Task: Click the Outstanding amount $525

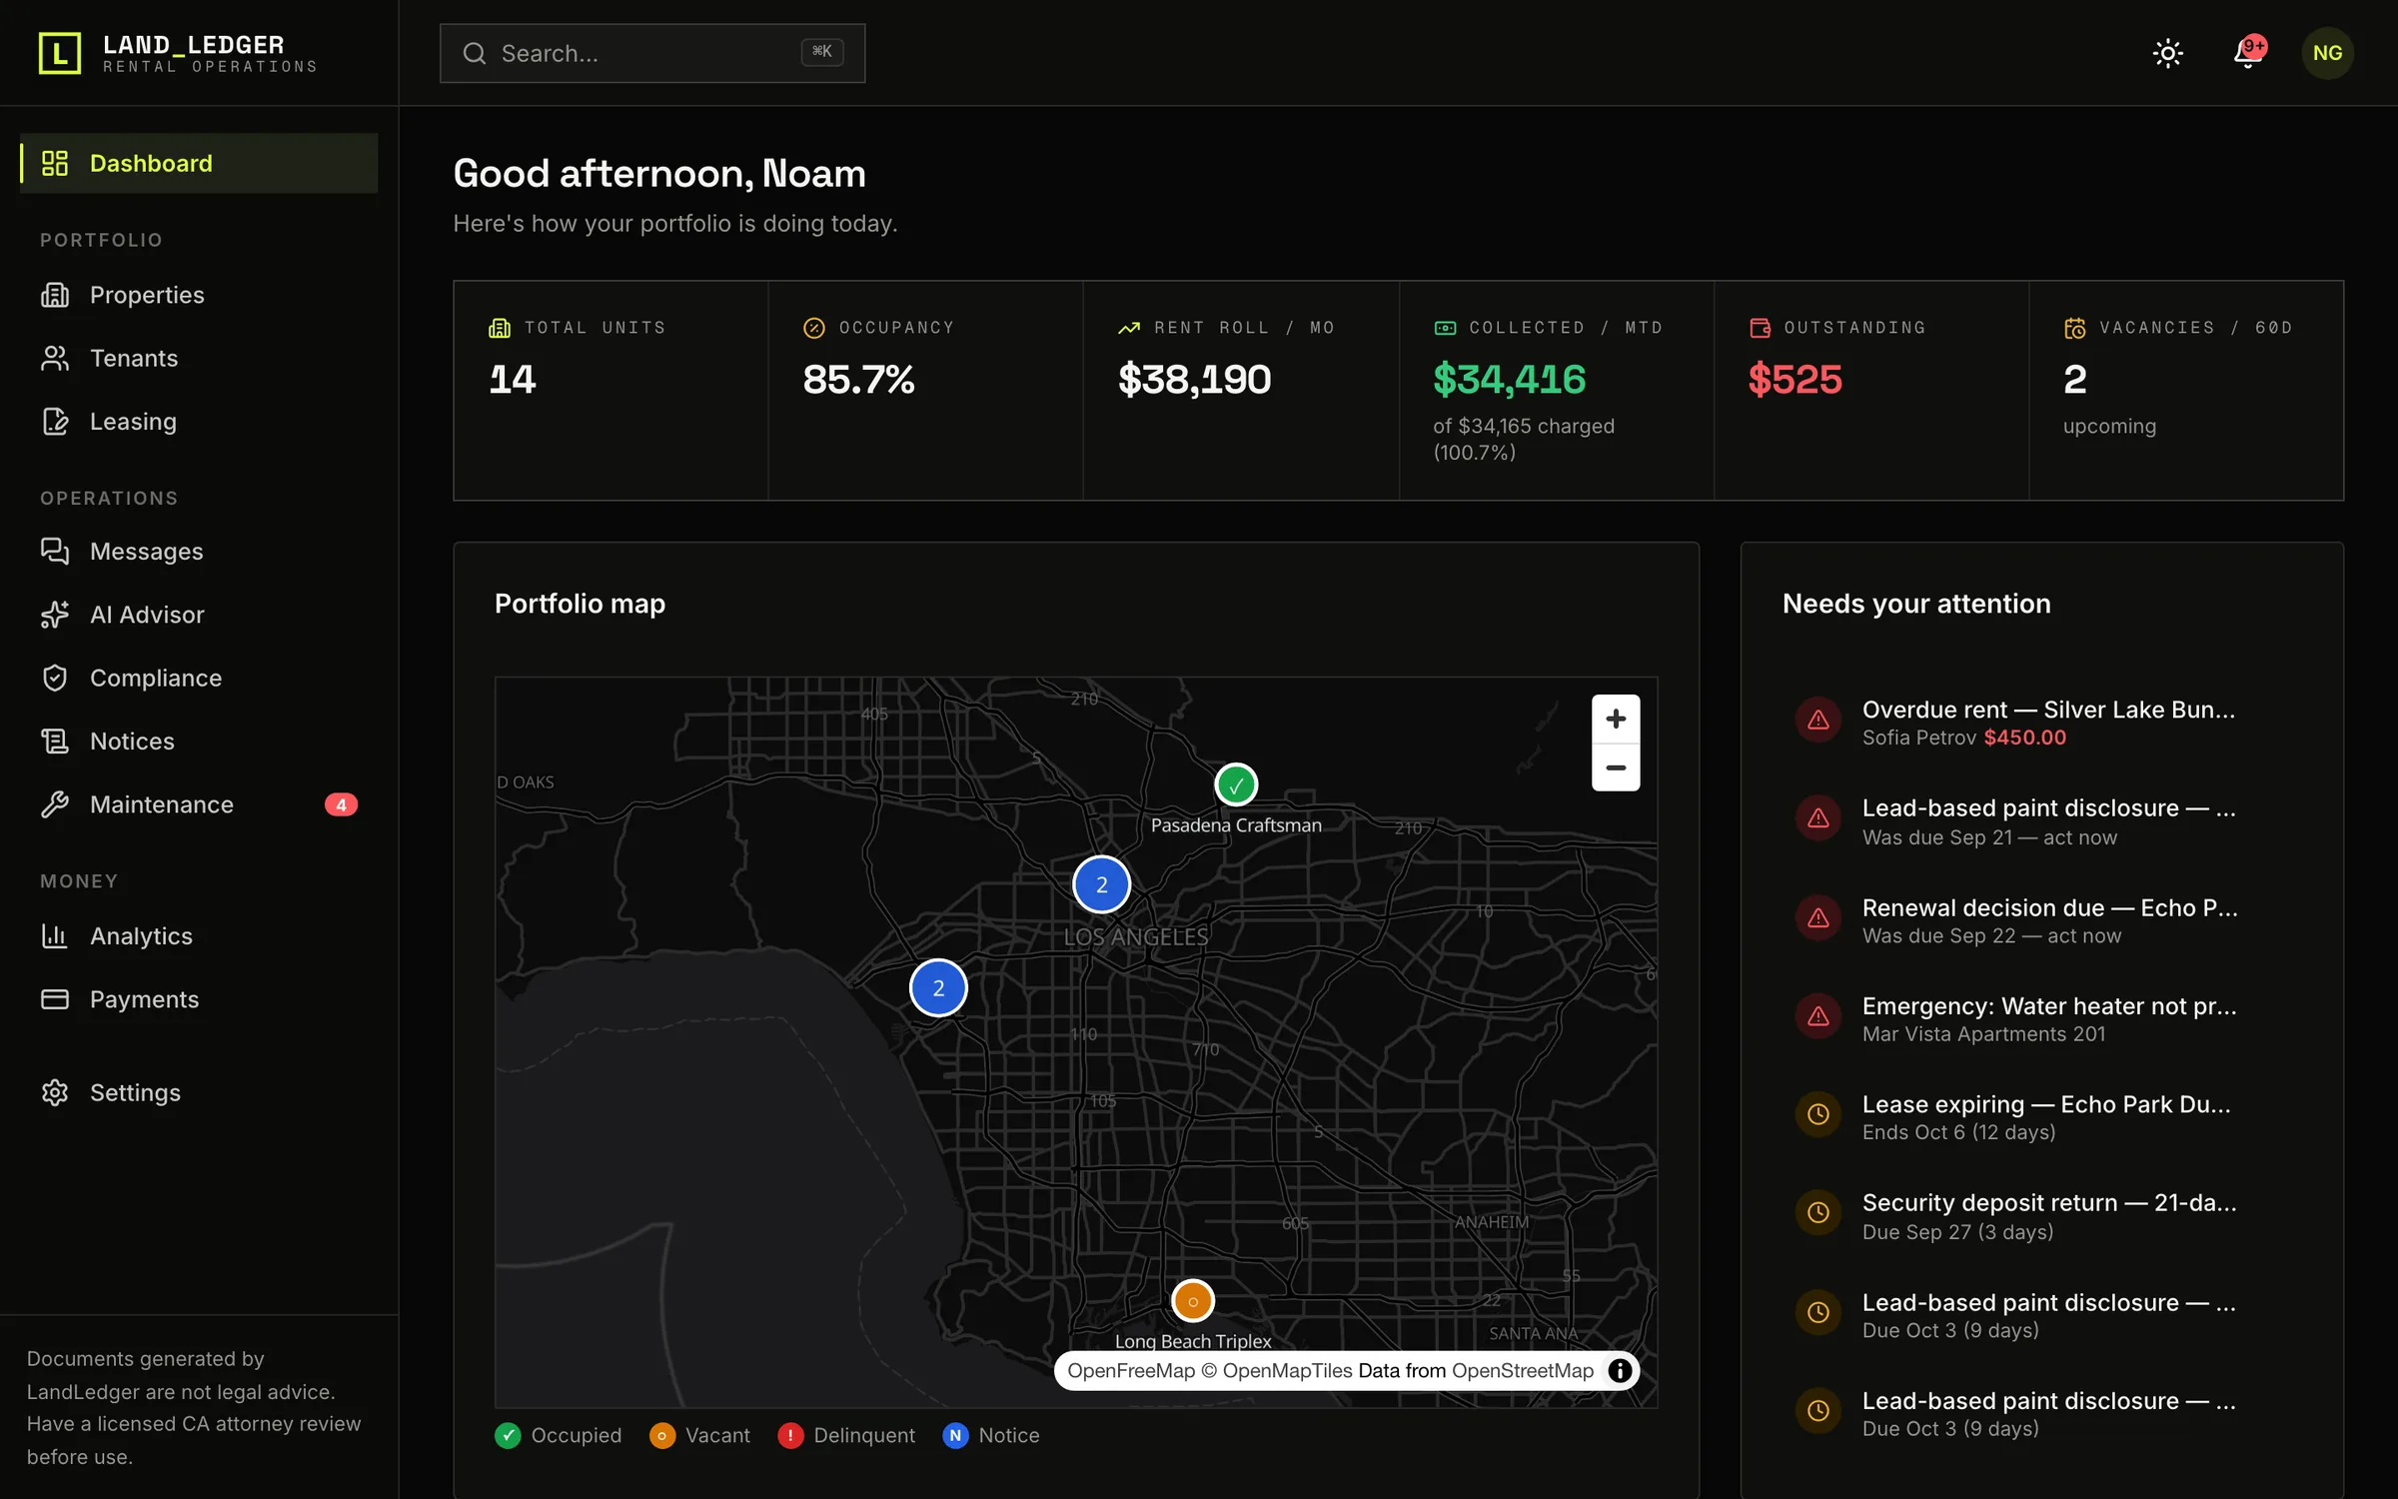Action: point(1795,379)
